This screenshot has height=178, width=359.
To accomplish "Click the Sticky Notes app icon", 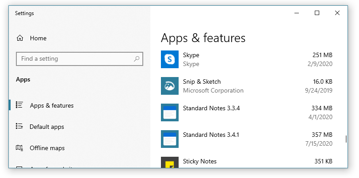I will (170, 163).
